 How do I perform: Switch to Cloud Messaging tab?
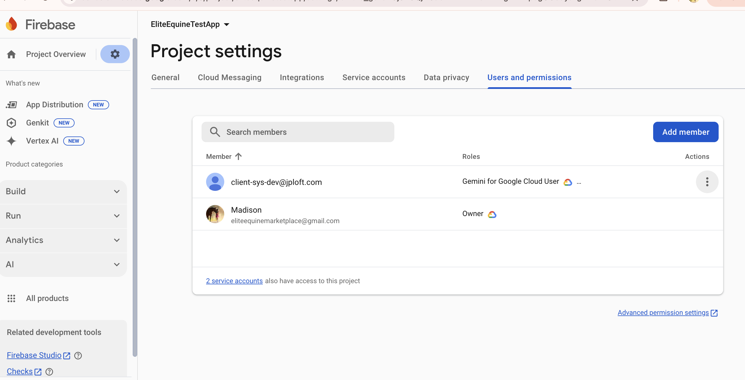[230, 78]
